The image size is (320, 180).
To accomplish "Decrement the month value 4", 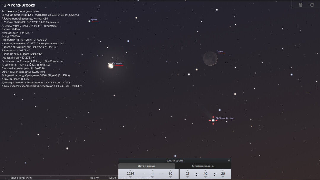I will tap(152, 177).
